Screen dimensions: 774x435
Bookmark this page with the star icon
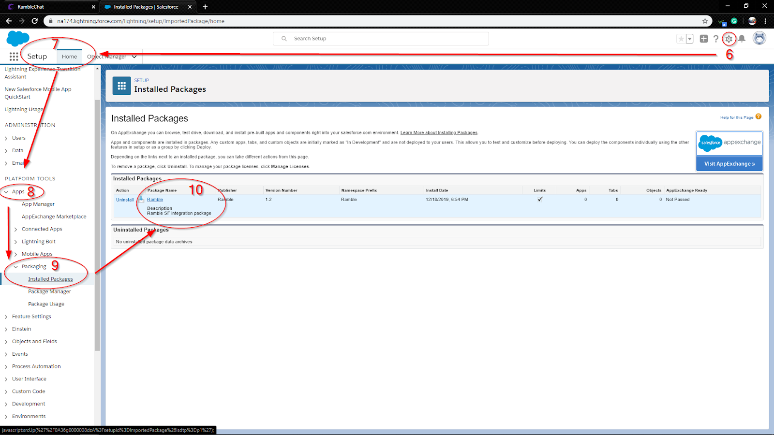point(705,21)
